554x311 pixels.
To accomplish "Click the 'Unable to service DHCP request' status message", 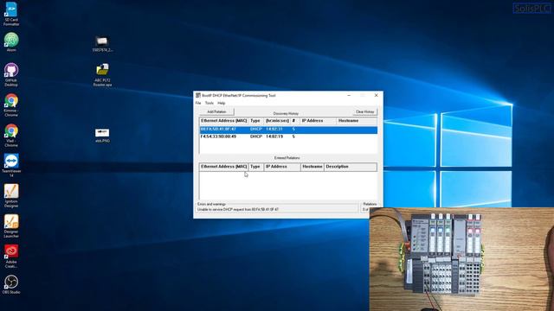I will (x=238, y=209).
